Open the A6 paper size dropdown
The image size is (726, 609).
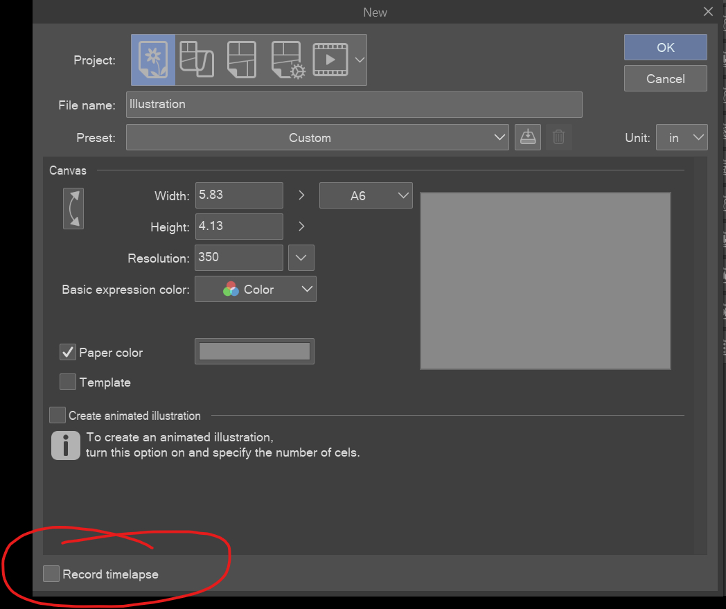coord(366,195)
